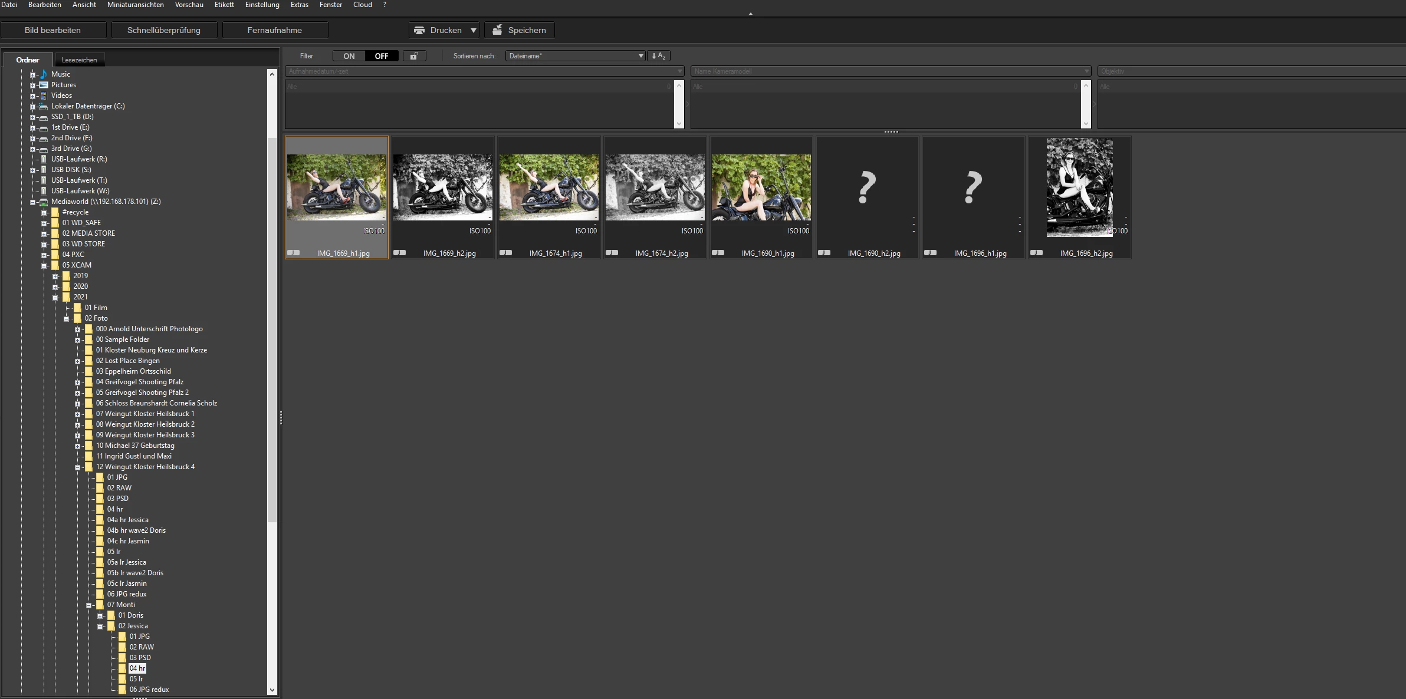Expand the 01 Doris folder
This screenshot has height=699, width=1406.
tap(100, 616)
